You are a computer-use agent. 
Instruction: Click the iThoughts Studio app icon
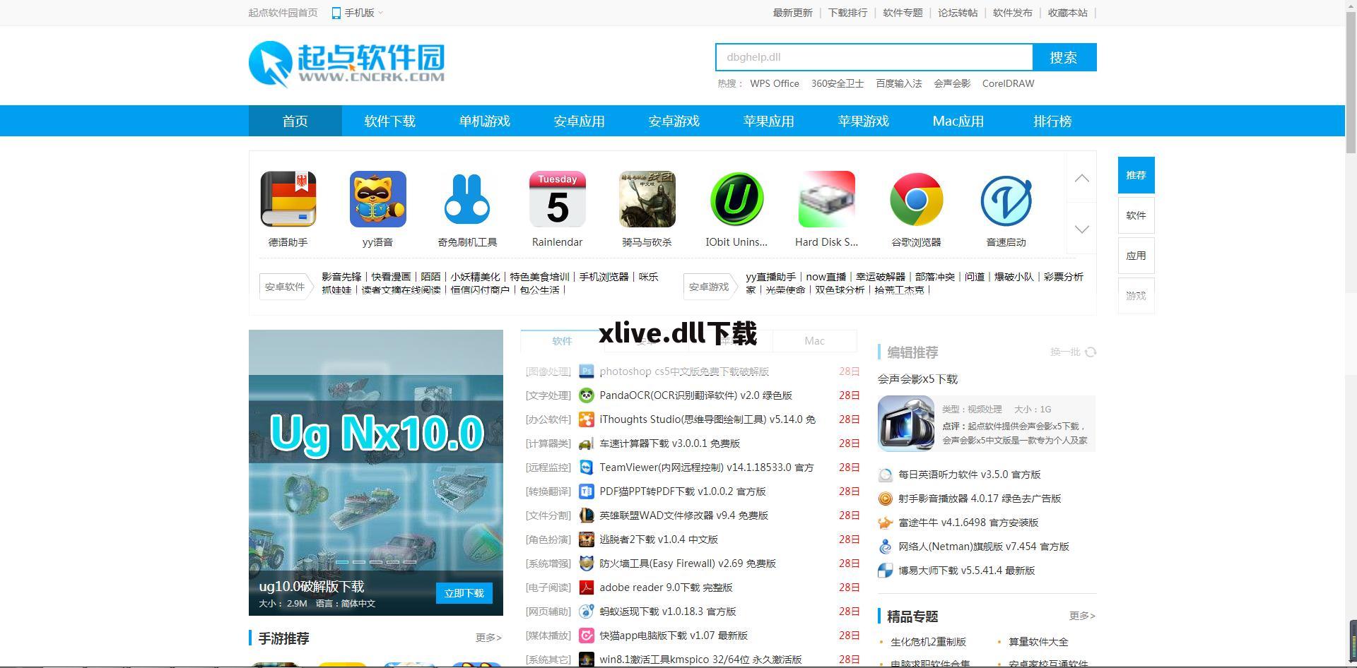point(587,419)
